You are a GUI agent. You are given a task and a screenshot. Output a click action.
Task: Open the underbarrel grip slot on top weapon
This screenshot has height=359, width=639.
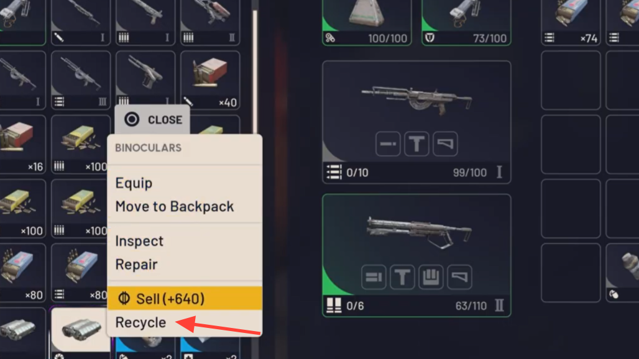coord(416,143)
